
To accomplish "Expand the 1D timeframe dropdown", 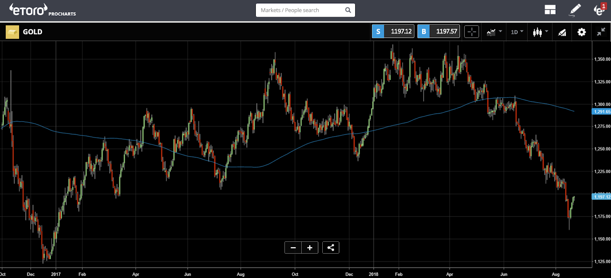I will point(517,32).
